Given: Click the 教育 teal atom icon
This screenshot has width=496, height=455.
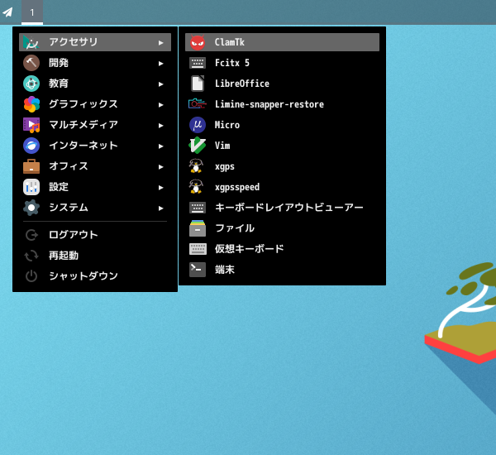Looking at the screenshot, I should tap(31, 84).
